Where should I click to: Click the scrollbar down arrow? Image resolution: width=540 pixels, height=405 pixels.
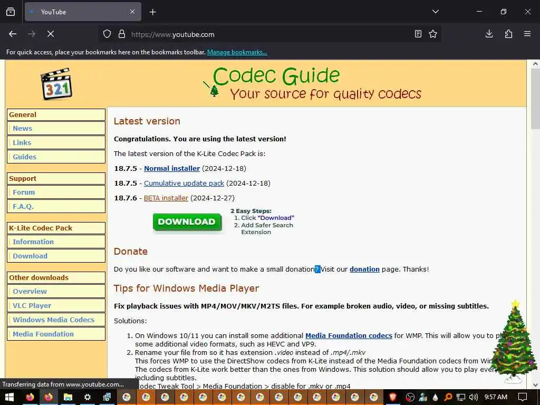click(x=535, y=385)
